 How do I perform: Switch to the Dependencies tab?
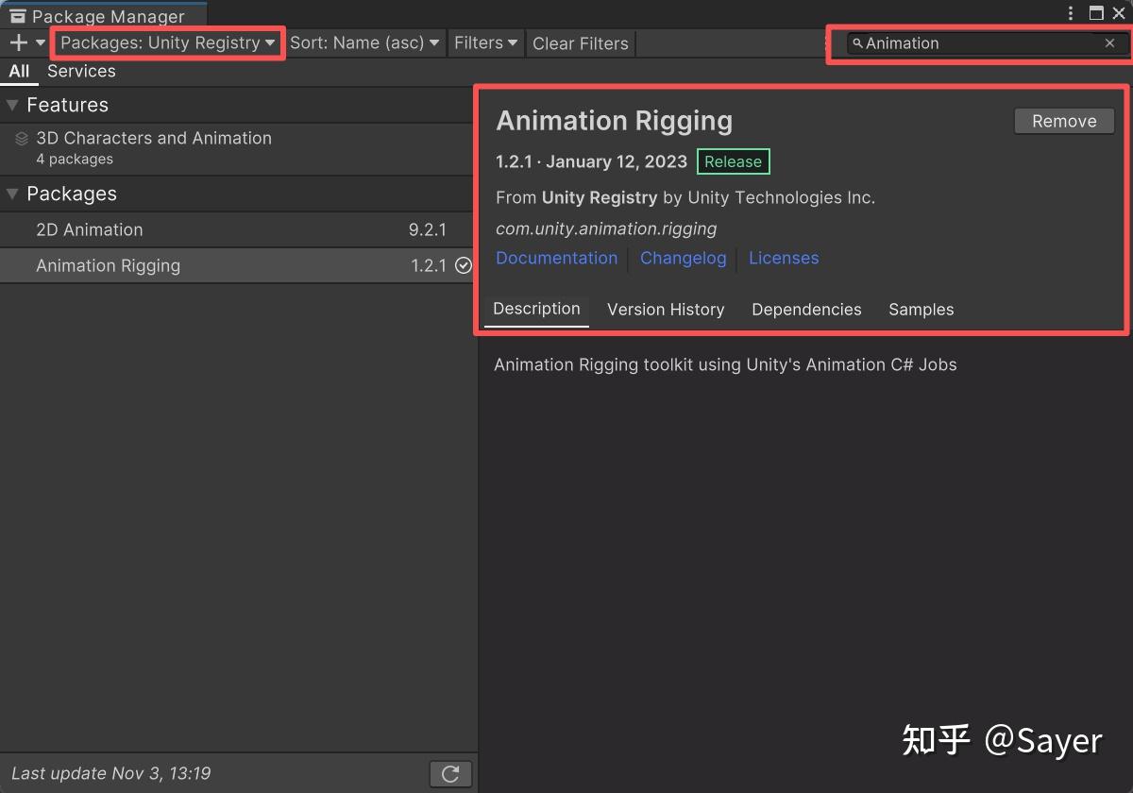[x=806, y=310]
